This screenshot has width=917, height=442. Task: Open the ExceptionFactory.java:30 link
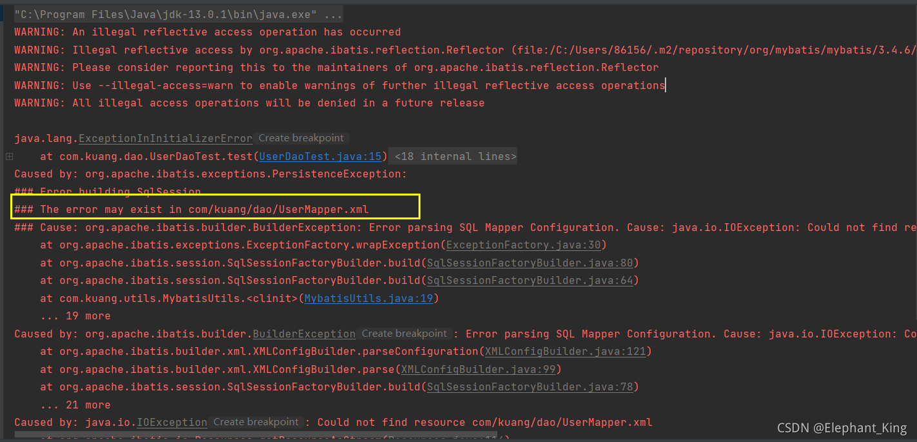(x=523, y=245)
